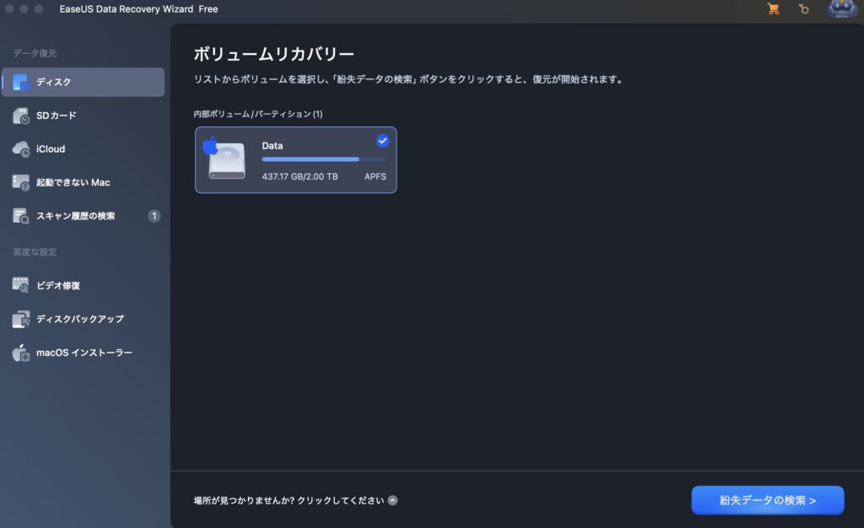Click the iCloud cloud icon

pos(21,149)
